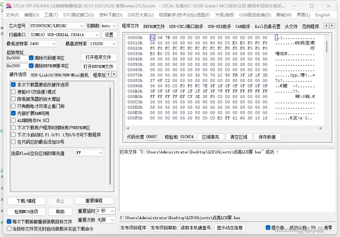Image resolution: width=340 pixels, height=237 pixels.
Task: Maximize the STCAI-ISP window
Action: 312,6
